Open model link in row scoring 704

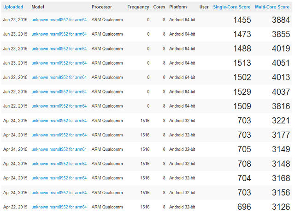[x=59, y=178]
